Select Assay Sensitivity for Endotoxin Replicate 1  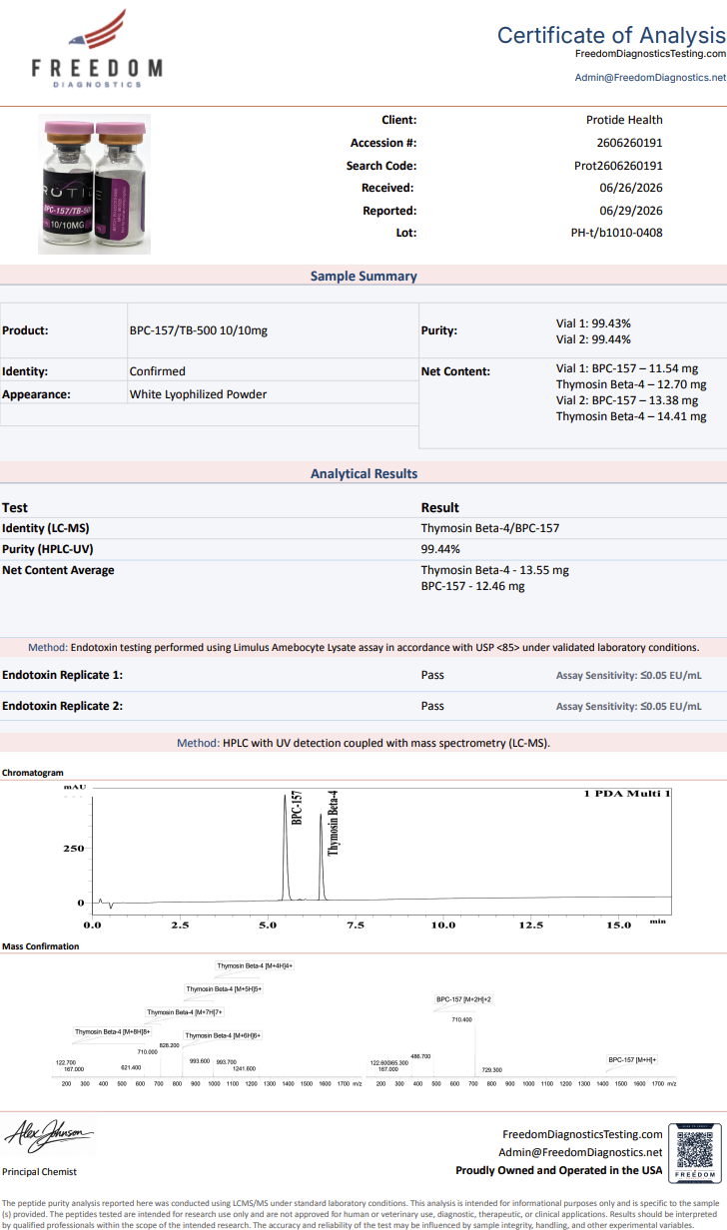628,676
